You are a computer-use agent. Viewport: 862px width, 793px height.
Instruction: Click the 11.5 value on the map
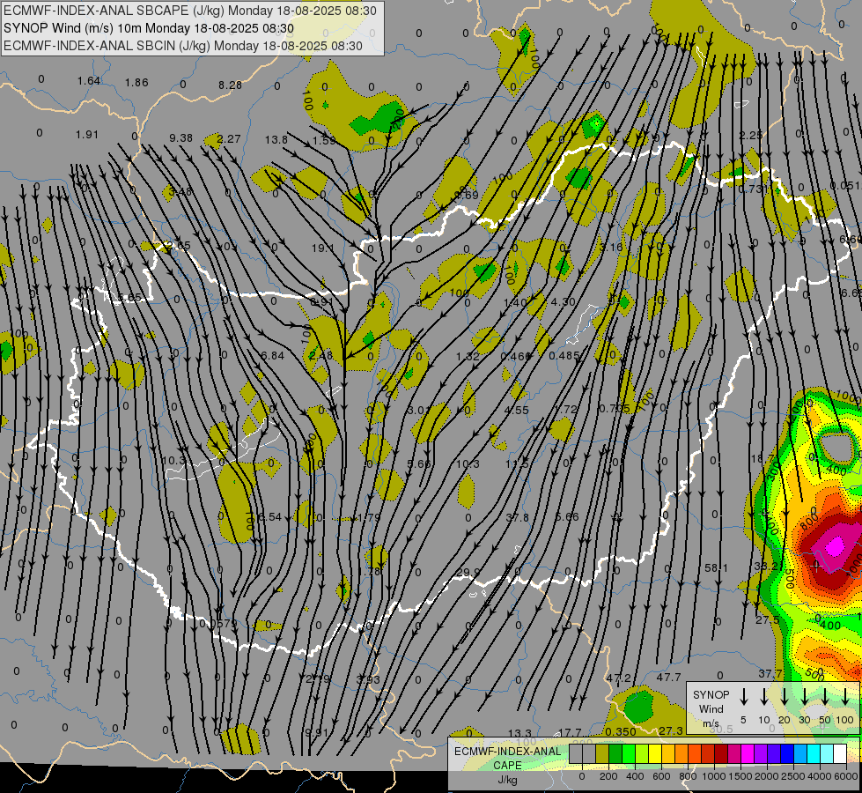click(x=517, y=464)
